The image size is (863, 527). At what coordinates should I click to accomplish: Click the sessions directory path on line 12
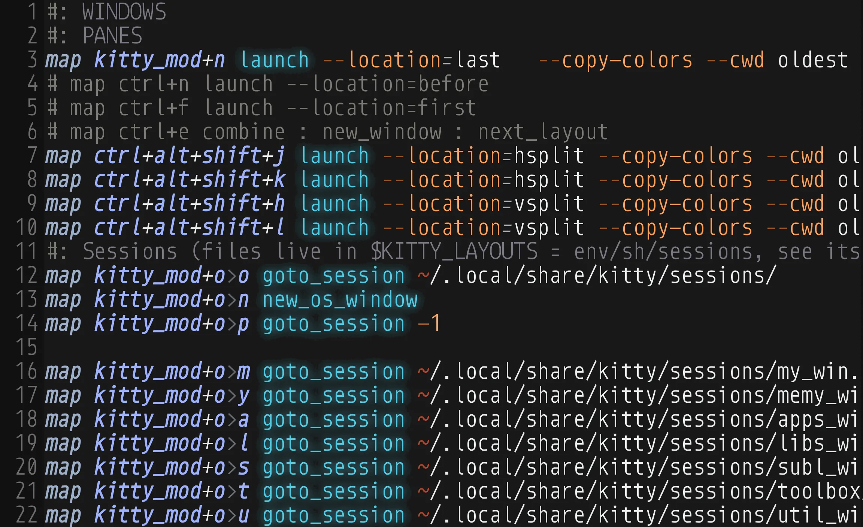(x=597, y=275)
